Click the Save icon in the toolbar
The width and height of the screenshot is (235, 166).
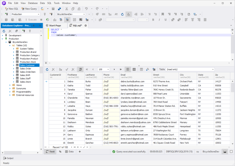click(53, 9)
